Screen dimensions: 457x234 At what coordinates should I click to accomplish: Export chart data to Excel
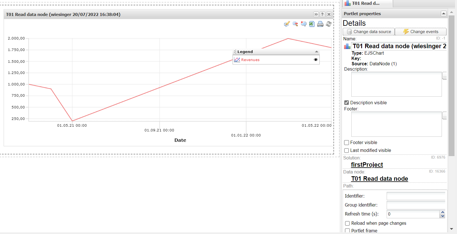[x=312, y=24]
